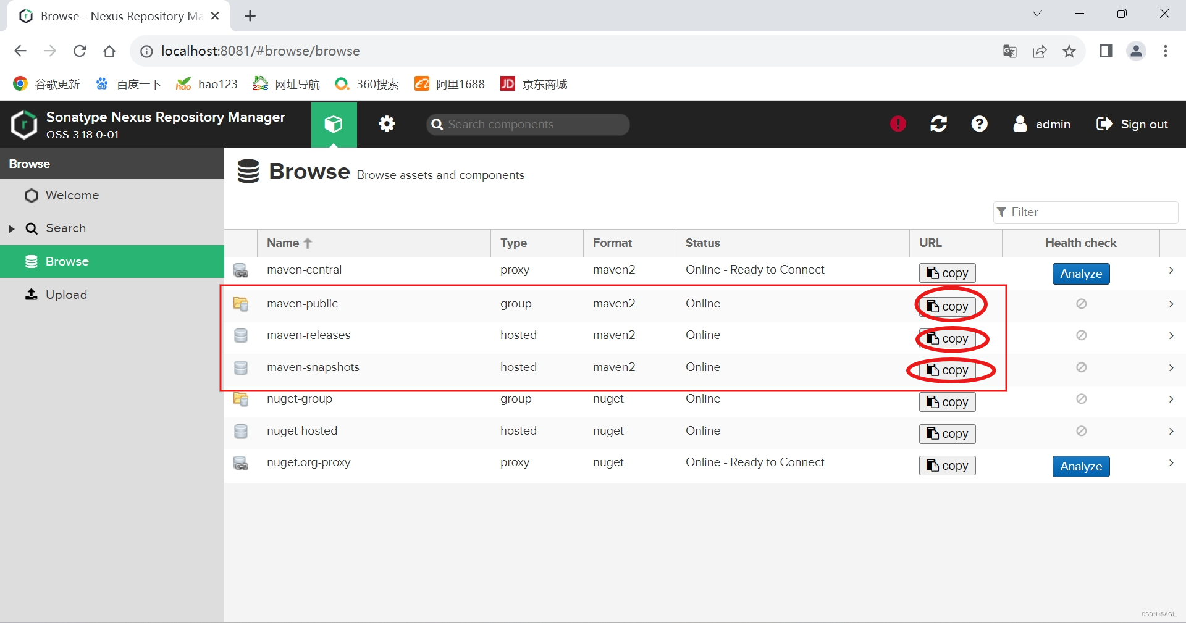Select Browse in the sidebar

pos(112,261)
